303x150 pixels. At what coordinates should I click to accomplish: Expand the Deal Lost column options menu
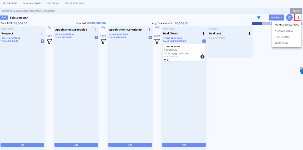(x=250, y=34)
